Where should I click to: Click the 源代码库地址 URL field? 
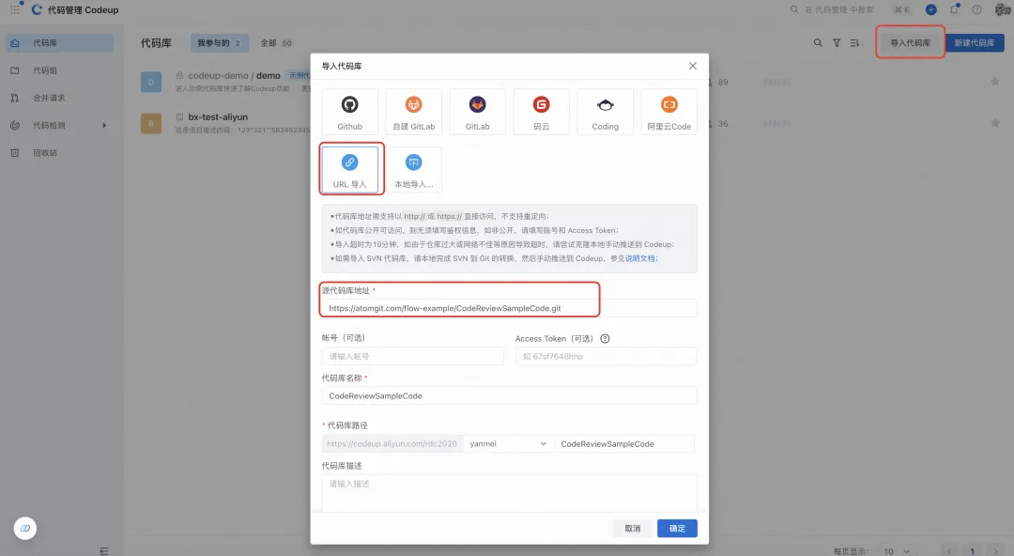509,308
